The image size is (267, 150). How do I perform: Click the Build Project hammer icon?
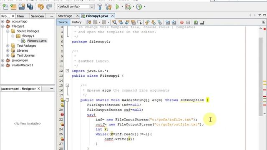coord(100,7)
